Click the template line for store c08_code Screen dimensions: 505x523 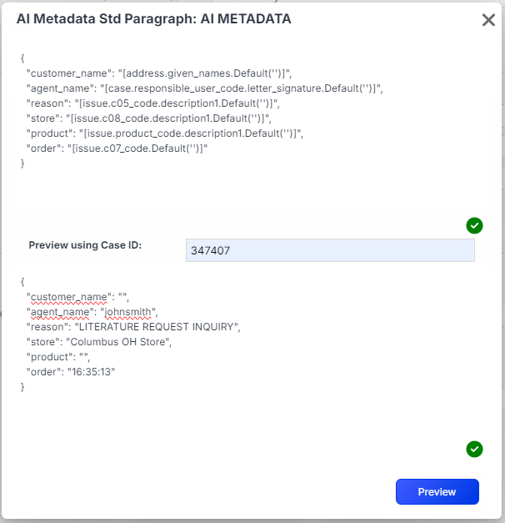(148, 118)
